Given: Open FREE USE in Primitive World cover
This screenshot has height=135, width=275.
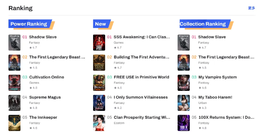Looking at the screenshot, I should pyautogui.click(x=99, y=83).
